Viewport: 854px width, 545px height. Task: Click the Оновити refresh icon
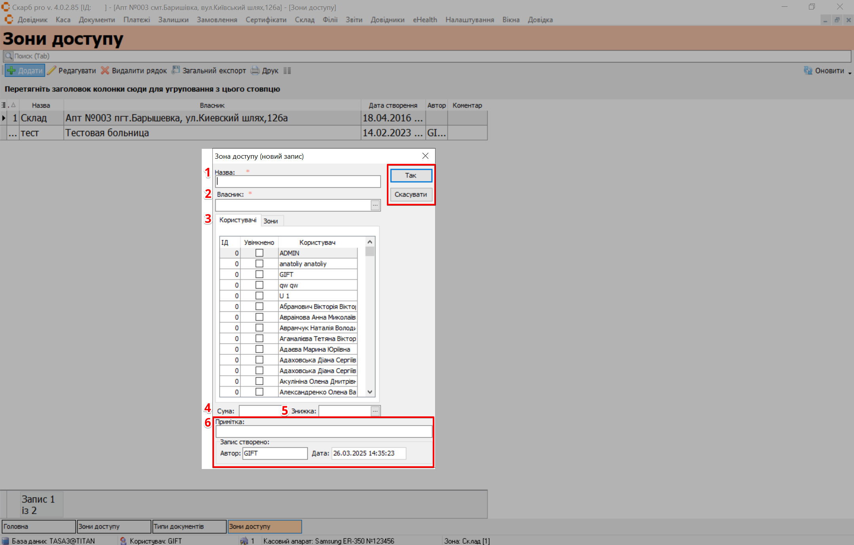pos(808,70)
